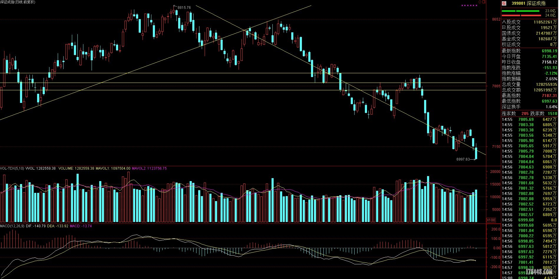Click the 7150 price axis label
The width and height of the screenshot is (559, 279).
pyautogui.click(x=496, y=146)
